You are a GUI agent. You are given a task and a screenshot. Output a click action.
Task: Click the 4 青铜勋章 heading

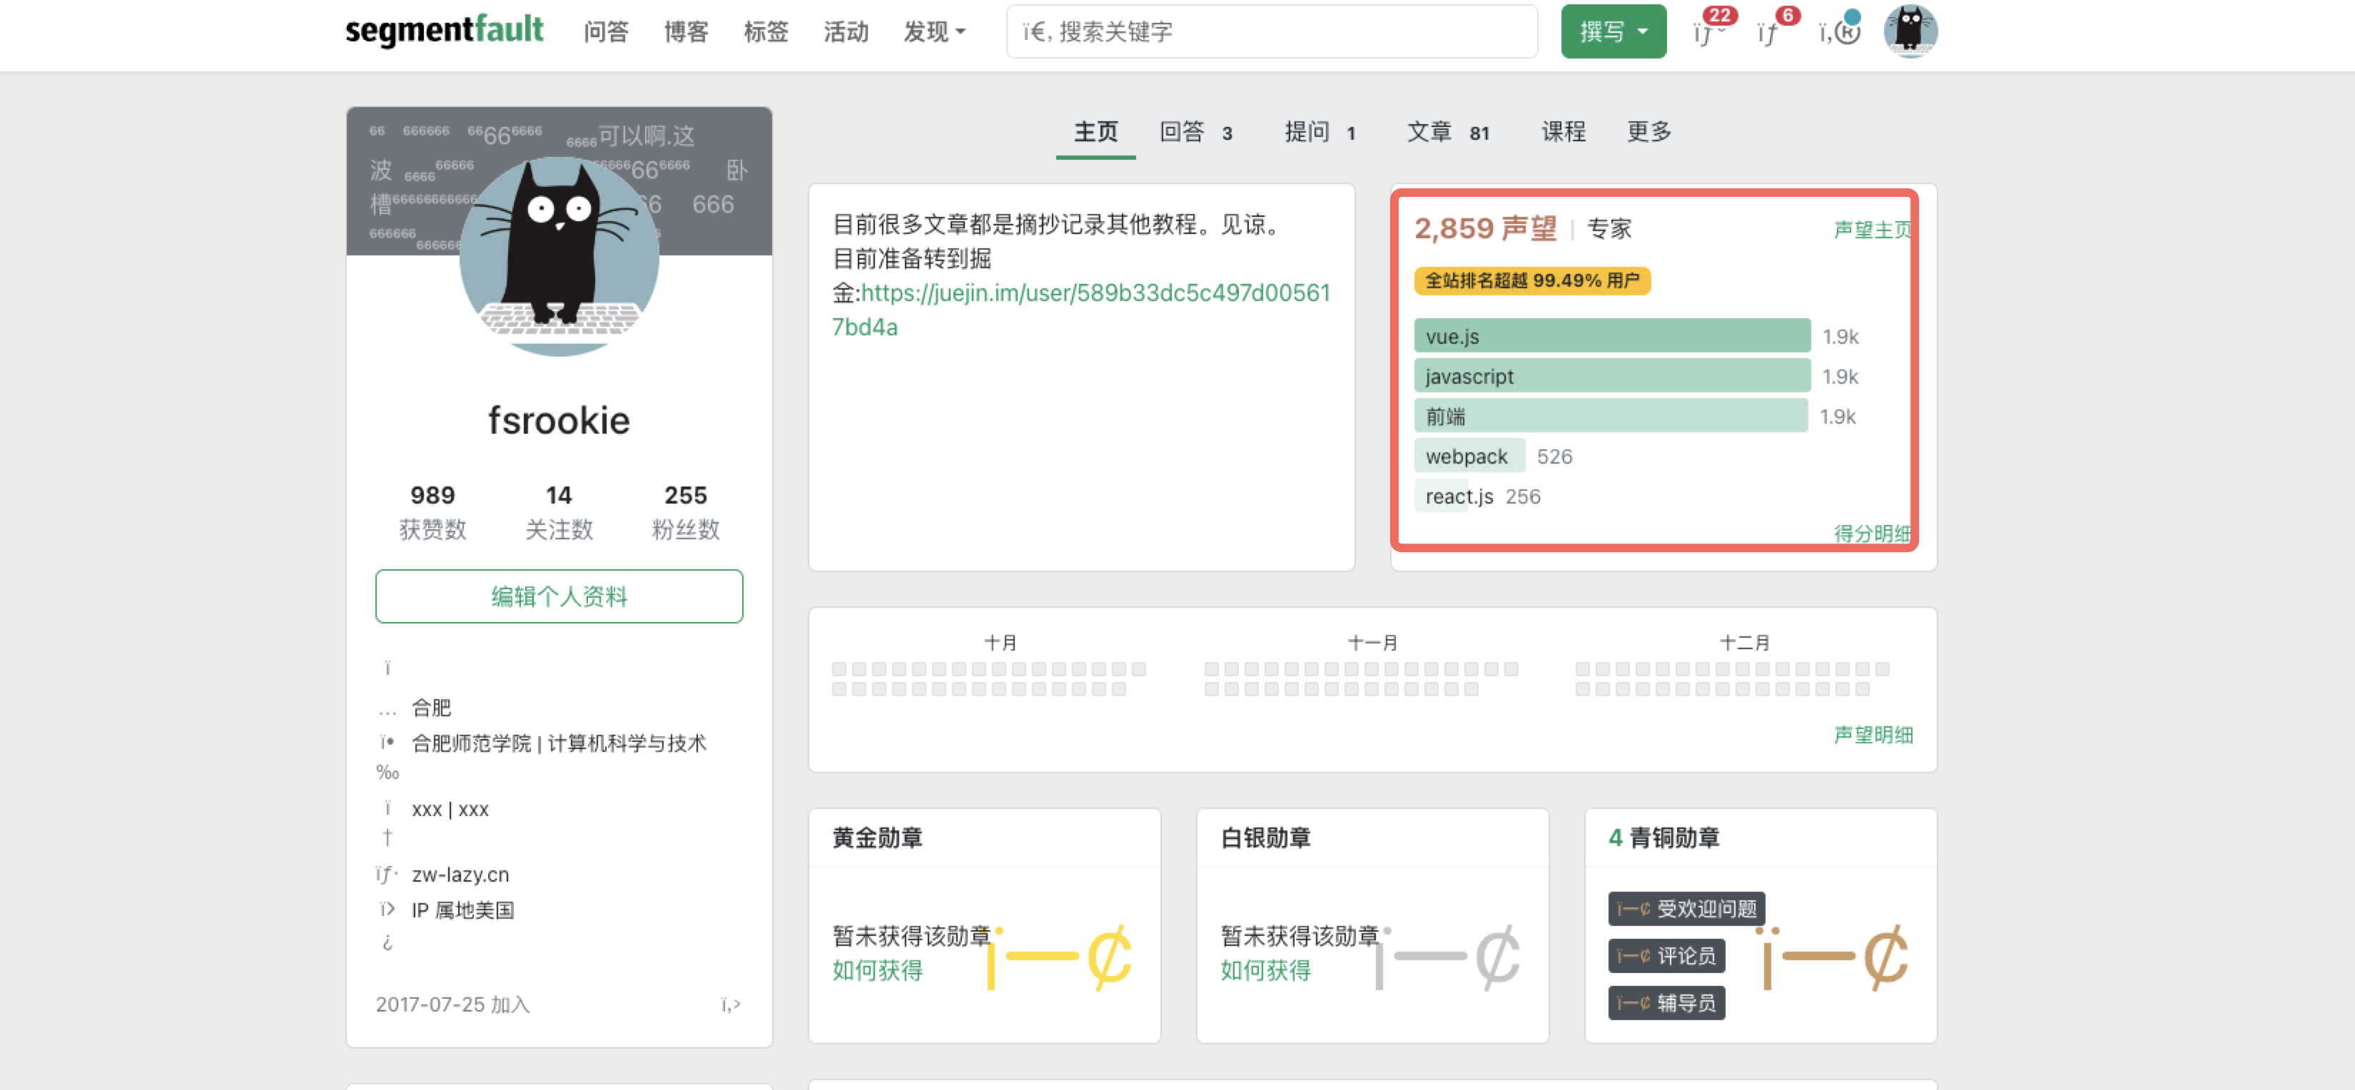[1663, 837]
